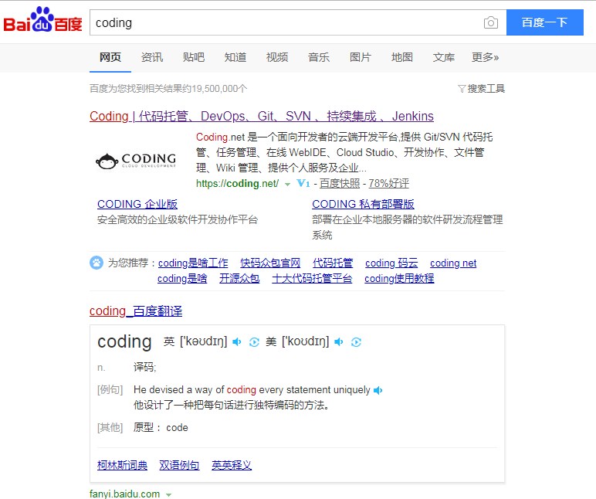
Task: Open the 双语例句 link
Action: [179, 465]
